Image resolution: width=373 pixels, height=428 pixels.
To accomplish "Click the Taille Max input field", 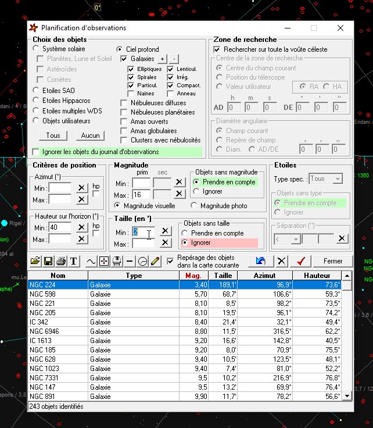I will pos(144,244).
